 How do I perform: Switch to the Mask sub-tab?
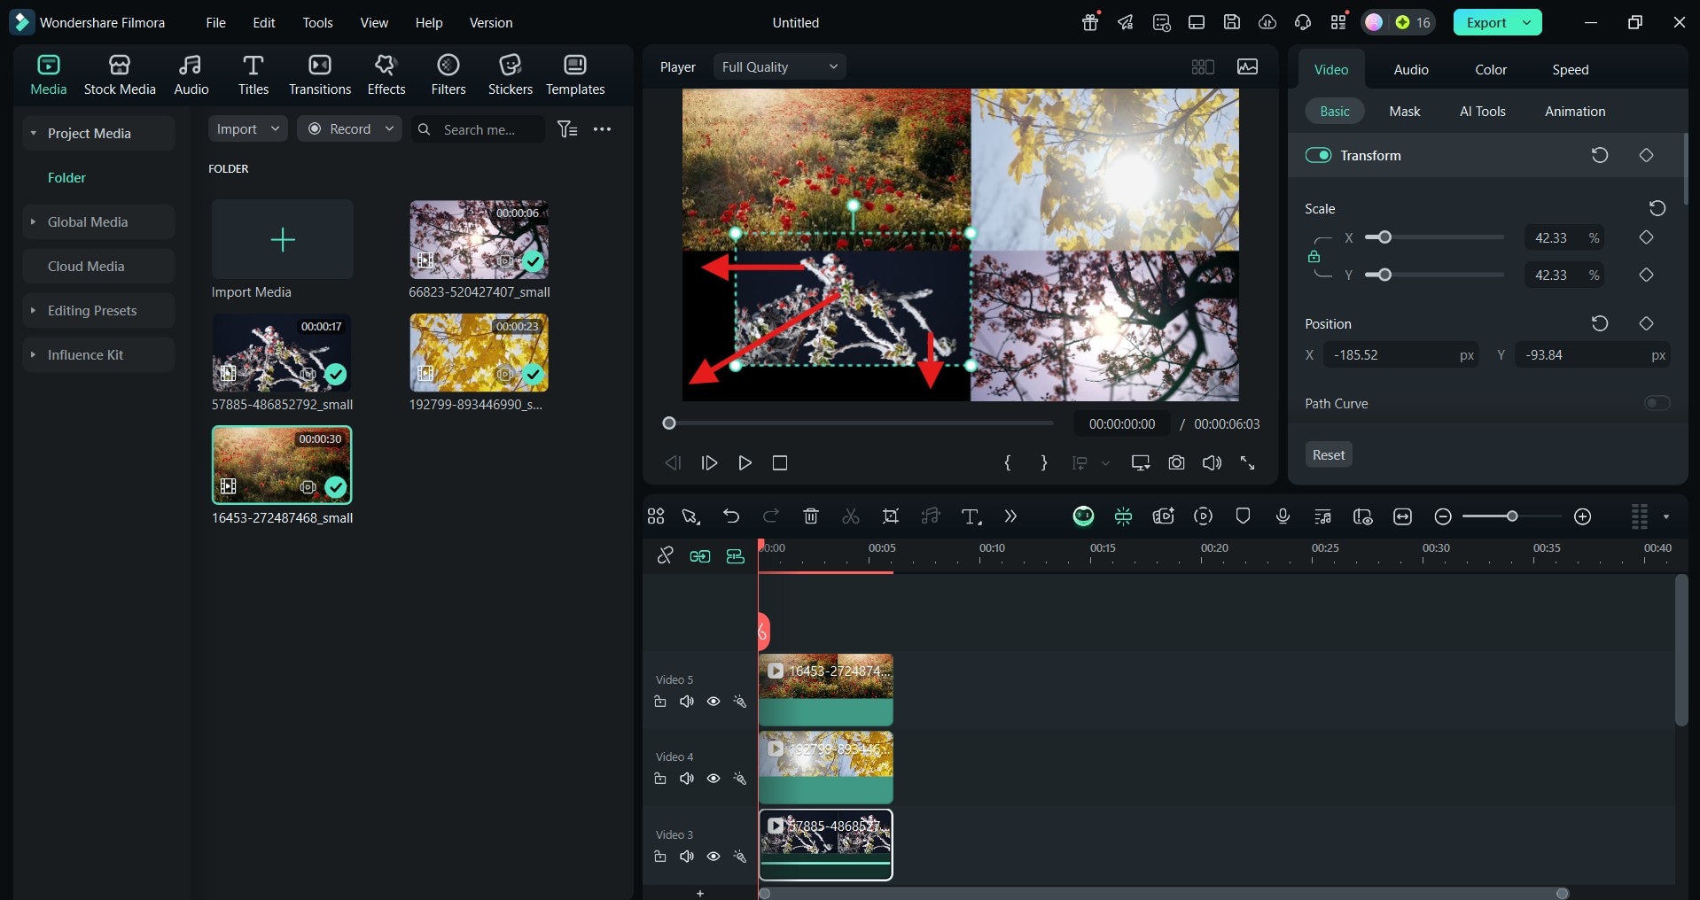pos(1404,111)
